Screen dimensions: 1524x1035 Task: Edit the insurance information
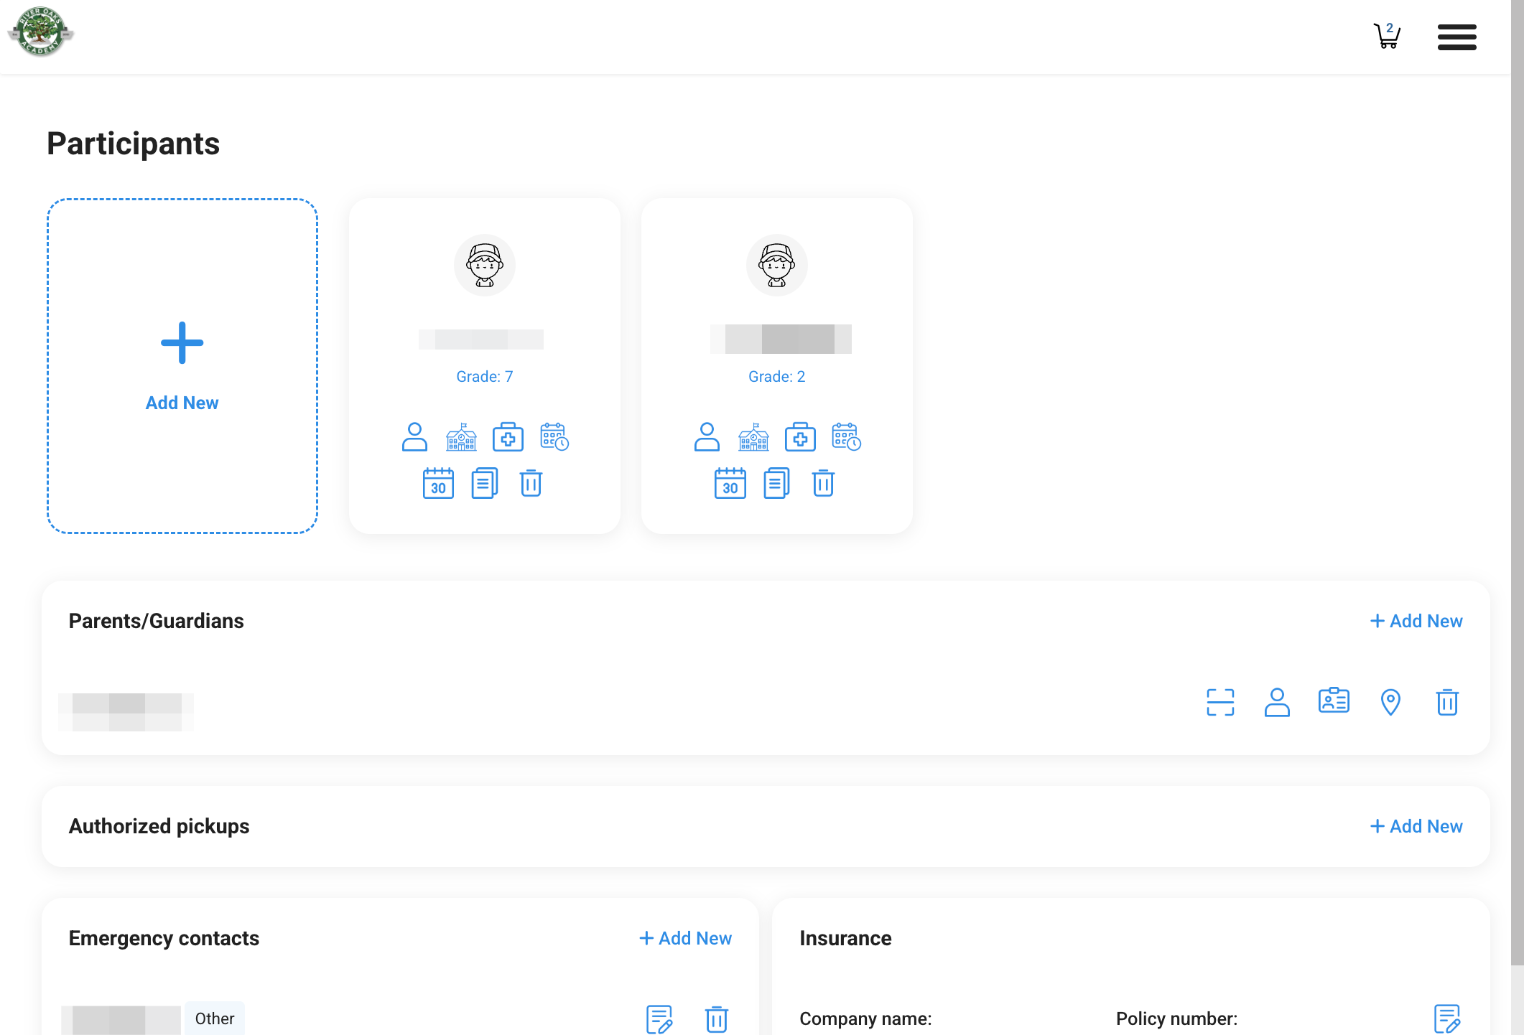[x=1447, y=1019]
